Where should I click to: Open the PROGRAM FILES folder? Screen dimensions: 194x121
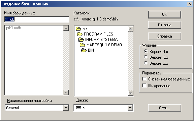95,34
